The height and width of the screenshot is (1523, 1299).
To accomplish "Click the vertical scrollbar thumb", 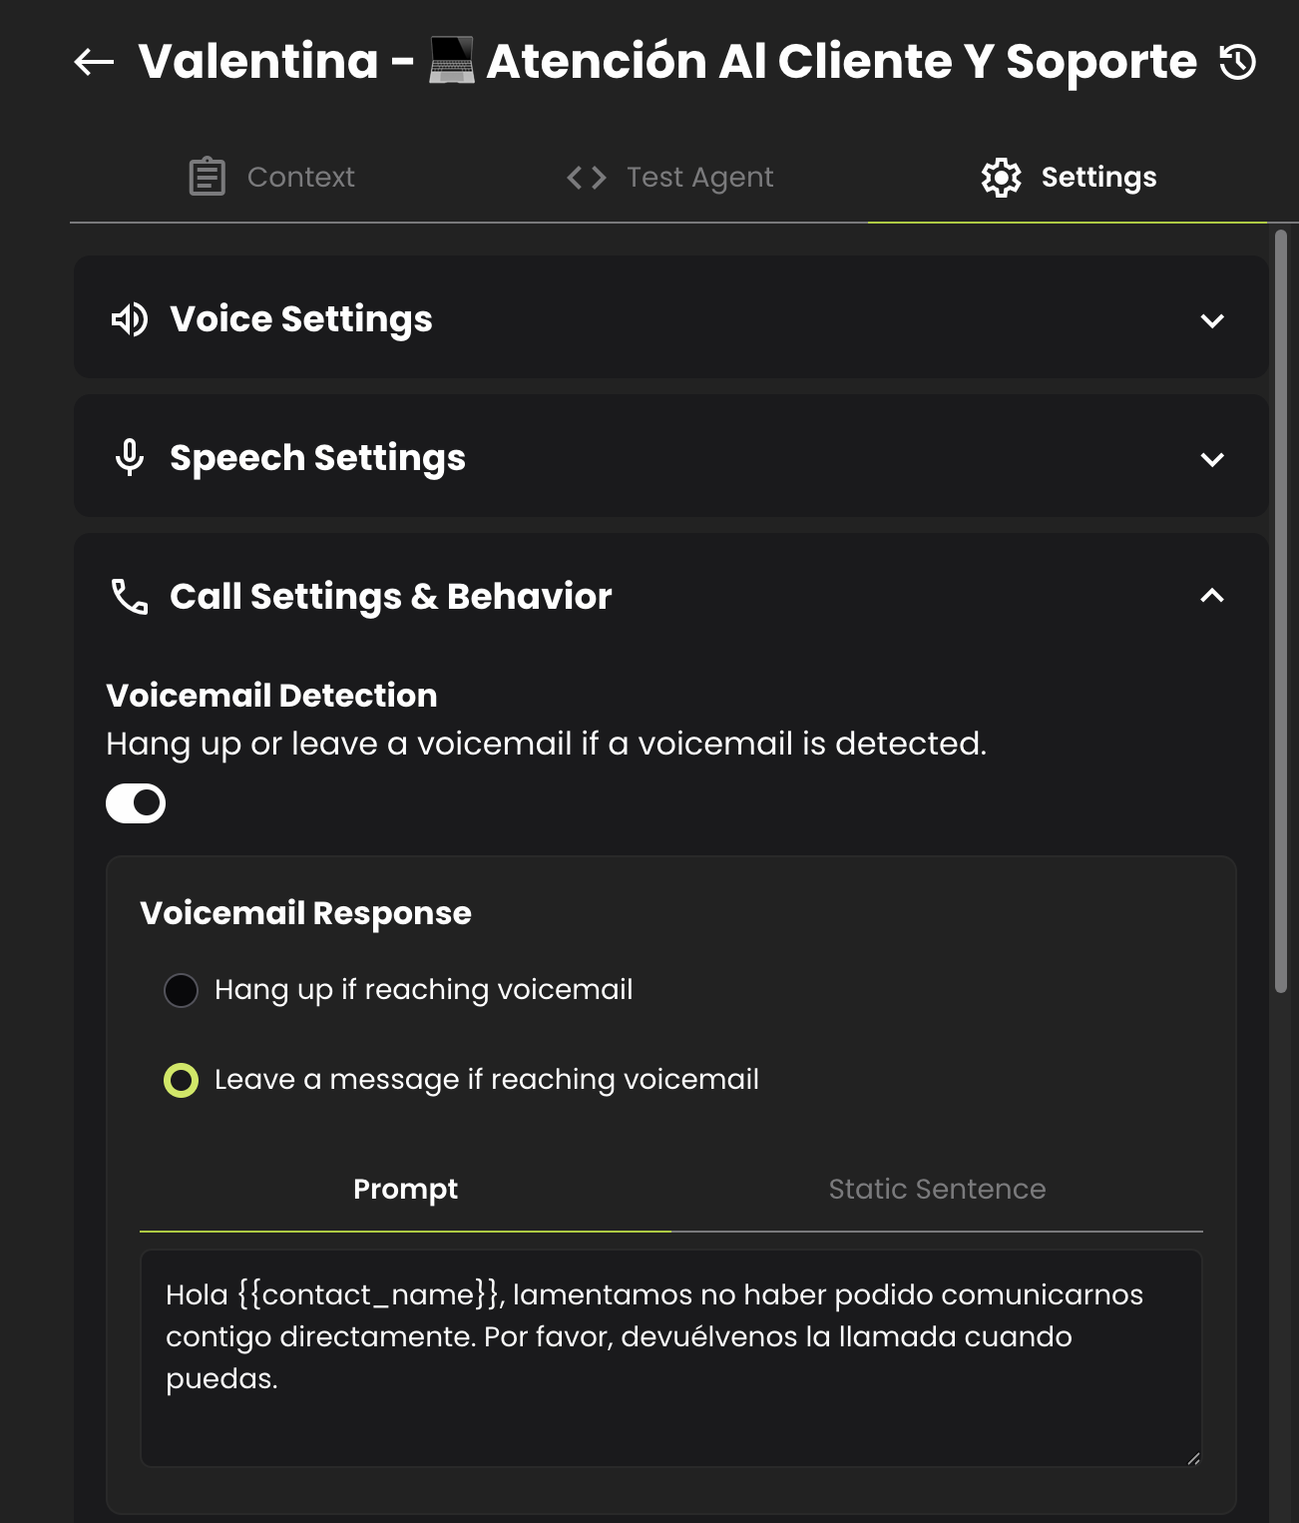I will coord(1281,611).
